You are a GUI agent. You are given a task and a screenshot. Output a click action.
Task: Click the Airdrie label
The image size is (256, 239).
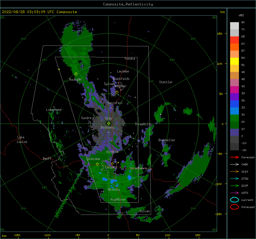click(x=112, y=152)
